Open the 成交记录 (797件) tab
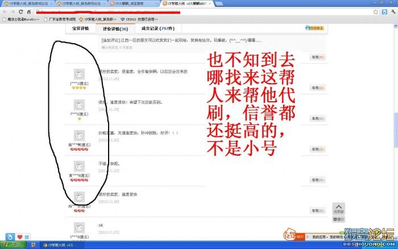 click(x=158, y=28)
